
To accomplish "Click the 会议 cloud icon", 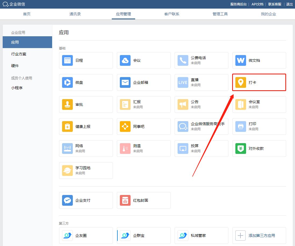I will click(125, 60).
